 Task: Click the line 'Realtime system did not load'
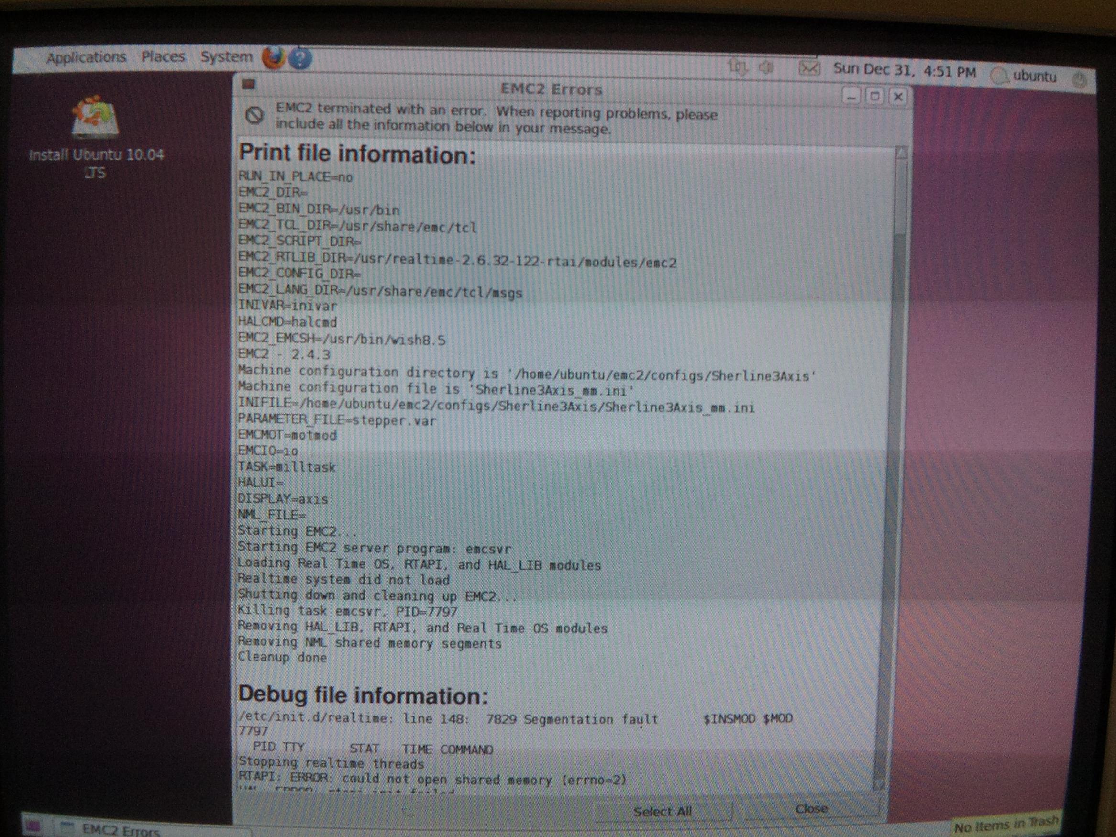[343, 579]
